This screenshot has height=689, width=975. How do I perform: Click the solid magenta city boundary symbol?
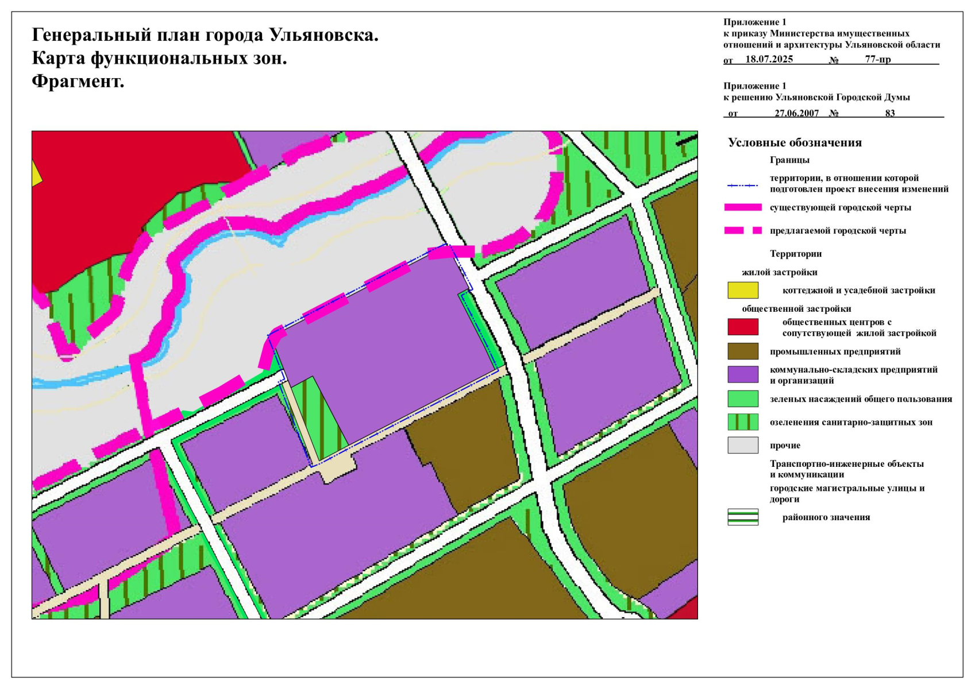click(742, 207)
